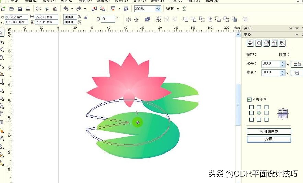Mirror the selection vertically from the property bar

click(137, 19)
